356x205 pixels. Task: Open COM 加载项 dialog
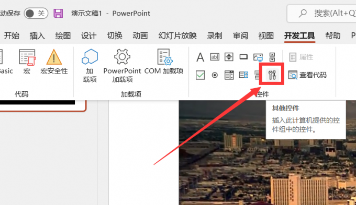tap(164, 62)
